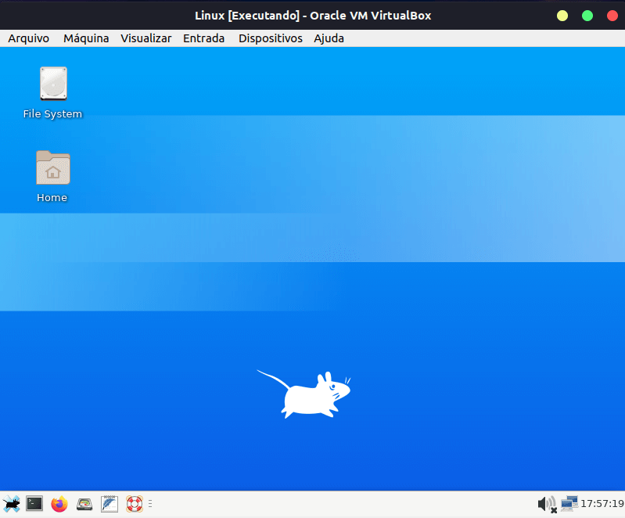Close the VirtualBox window with red button
This screenshot has height=518, width=625.
click(x=612, y=16)
